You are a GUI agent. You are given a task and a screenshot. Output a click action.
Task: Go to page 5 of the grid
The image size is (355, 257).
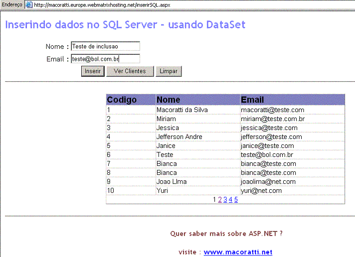[236, 200]
